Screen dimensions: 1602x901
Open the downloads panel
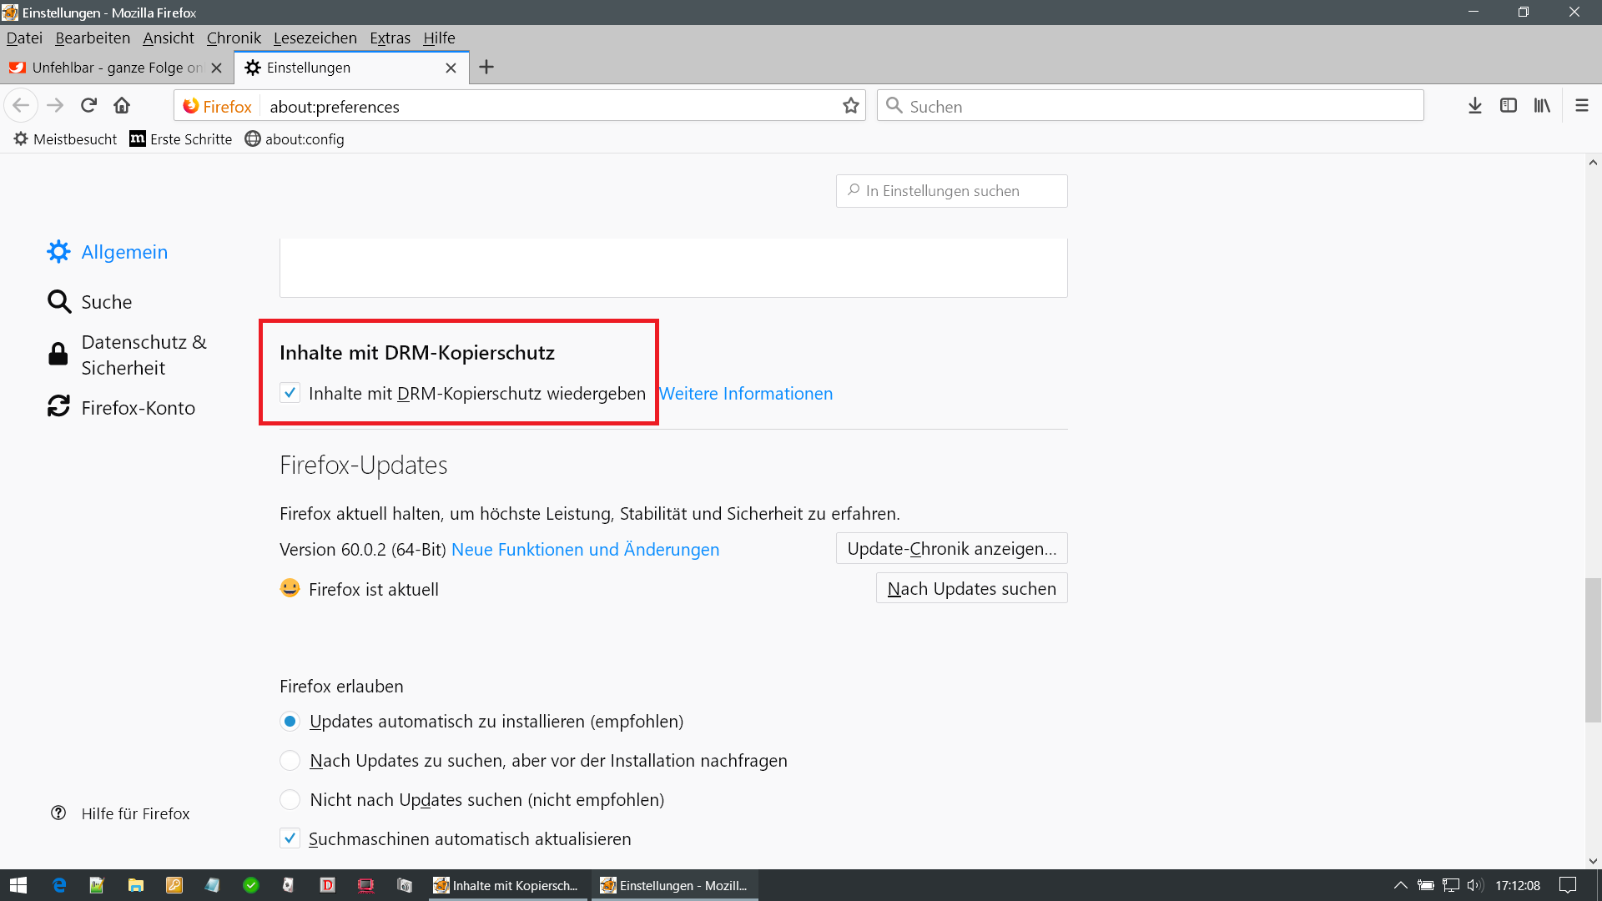tap(1474, 106)
